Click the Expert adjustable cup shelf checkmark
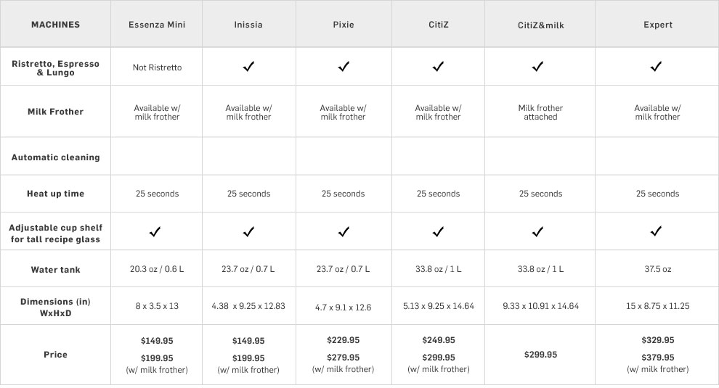 tap(657, 231)
